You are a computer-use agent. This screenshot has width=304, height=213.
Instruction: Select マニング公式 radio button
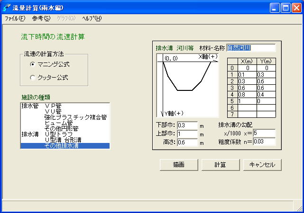point(33,64)
